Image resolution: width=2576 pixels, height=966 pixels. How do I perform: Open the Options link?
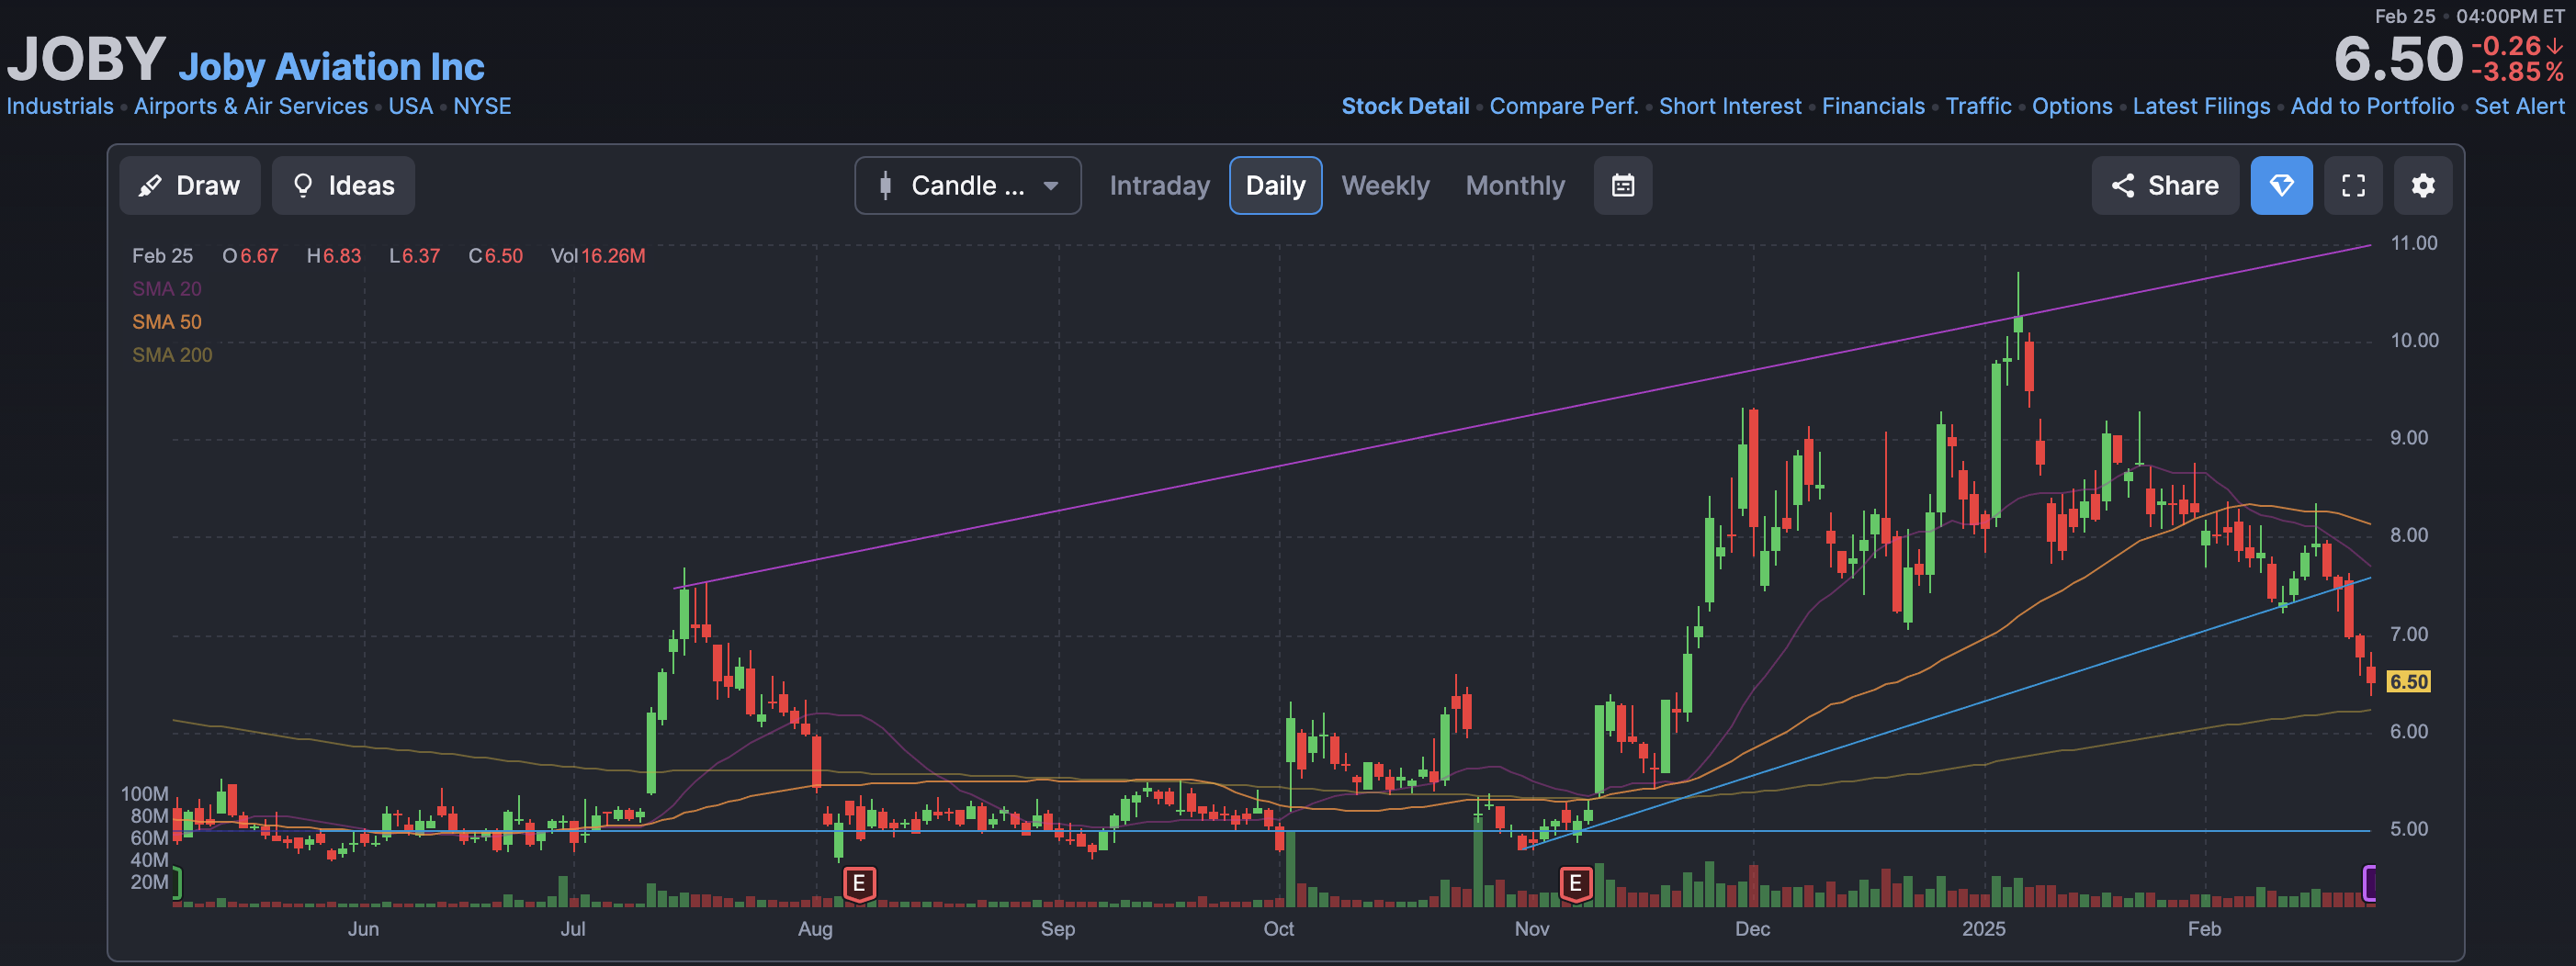pyautogui.click(x=2072, y=106)
